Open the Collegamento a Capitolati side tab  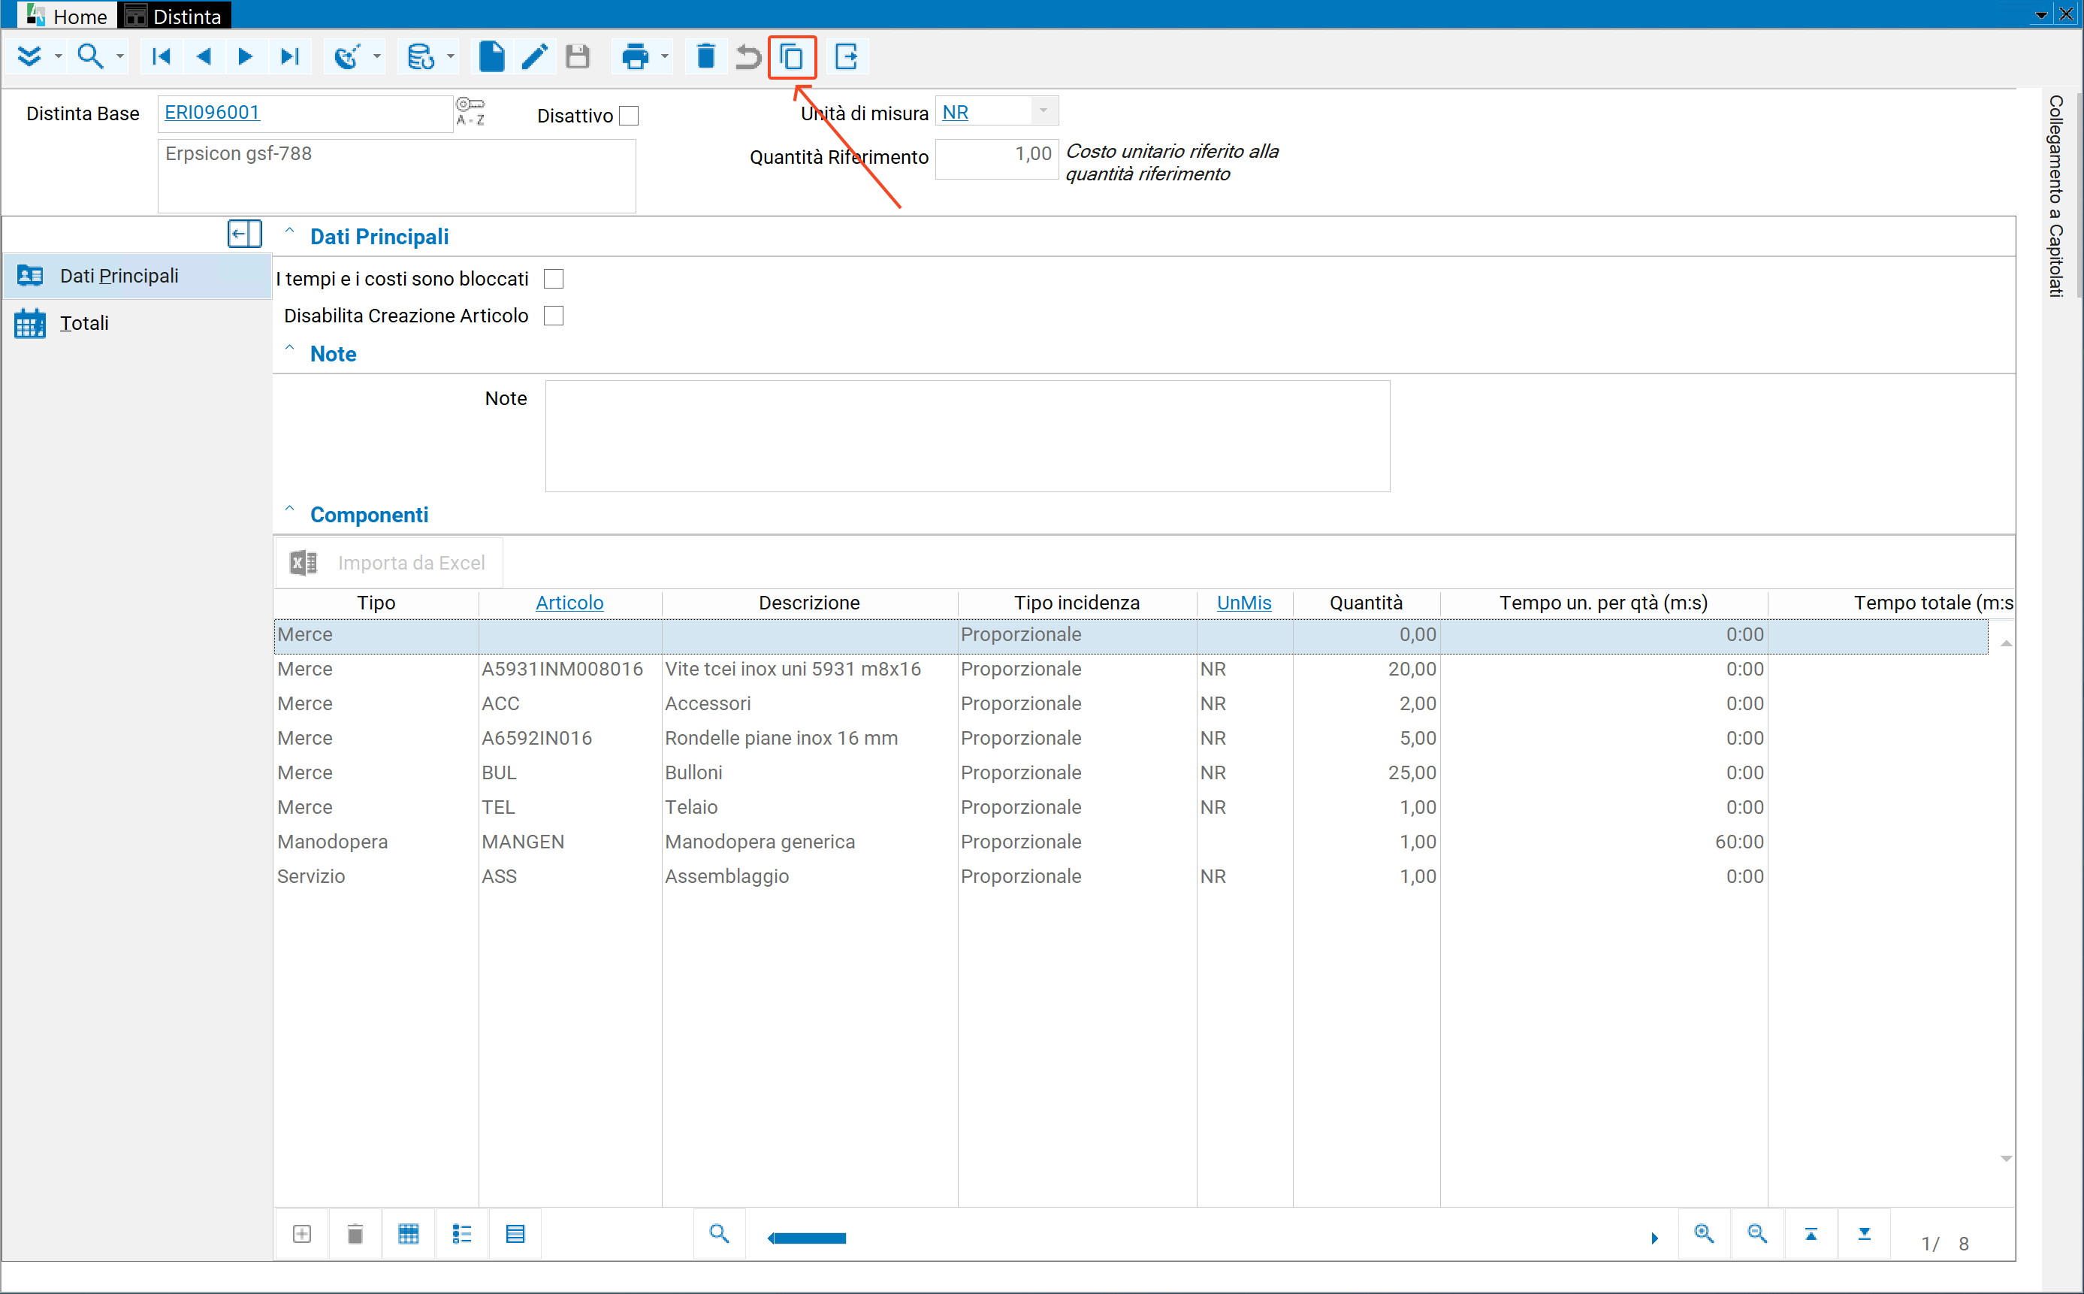point(2055,196)
